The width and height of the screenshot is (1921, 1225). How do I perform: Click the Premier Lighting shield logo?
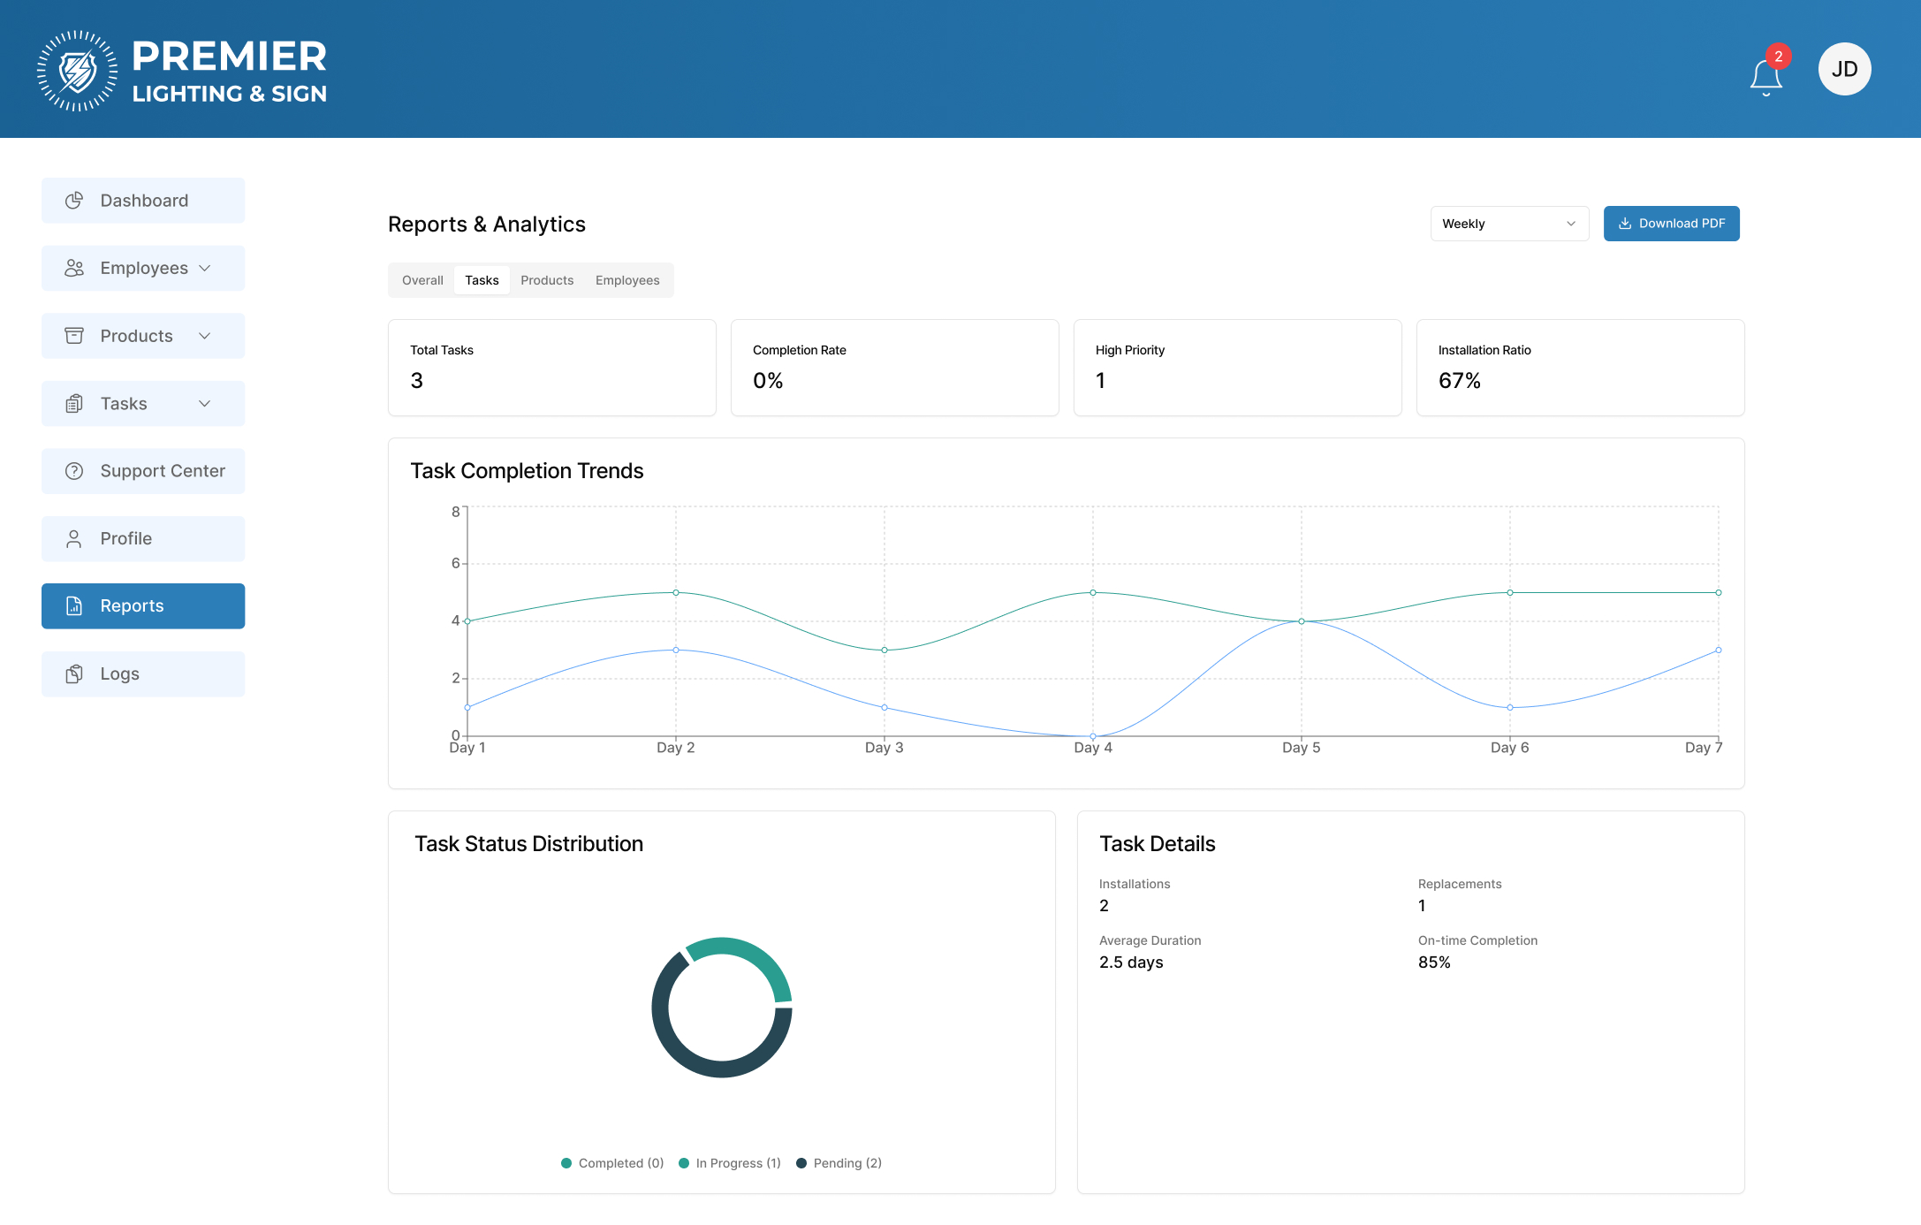[x=78, y=71]
